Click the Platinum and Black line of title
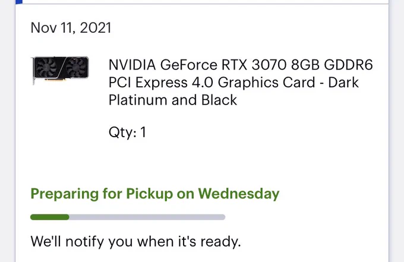Screen dimensions: 404x262 [173, 100]
